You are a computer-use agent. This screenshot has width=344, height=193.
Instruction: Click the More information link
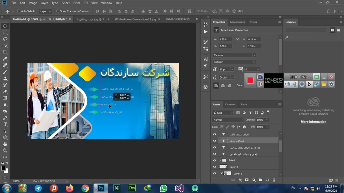click(x=313, y=122)
